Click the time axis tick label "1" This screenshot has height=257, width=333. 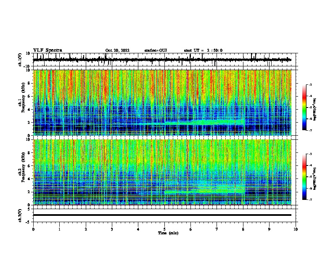pyautogui.click(x=59, y=229)
